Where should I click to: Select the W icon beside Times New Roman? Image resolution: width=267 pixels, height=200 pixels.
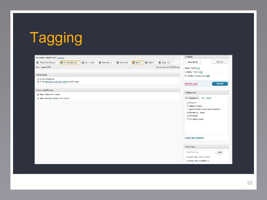[37, 63]
